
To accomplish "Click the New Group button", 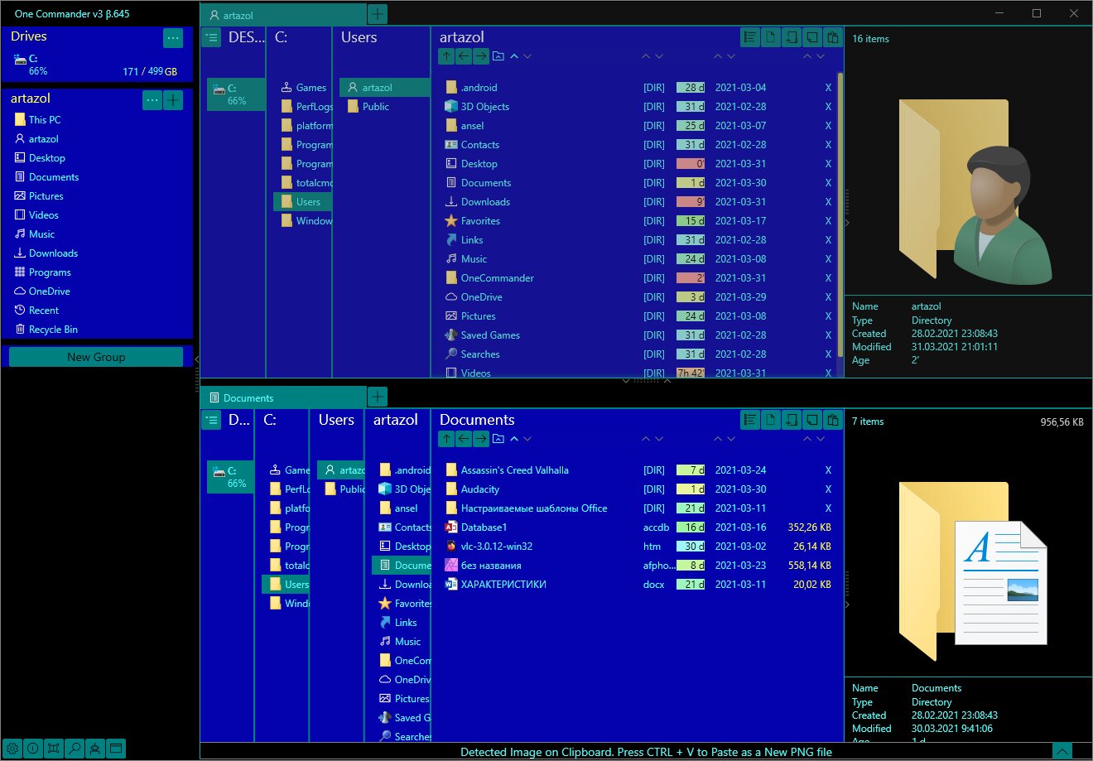I will coord(96,357).
